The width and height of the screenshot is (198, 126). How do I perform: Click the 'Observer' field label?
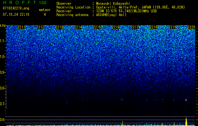click(x=64, y=3)
